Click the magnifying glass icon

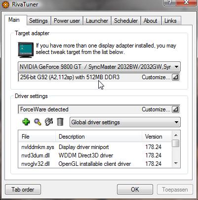tap(38, 122)
